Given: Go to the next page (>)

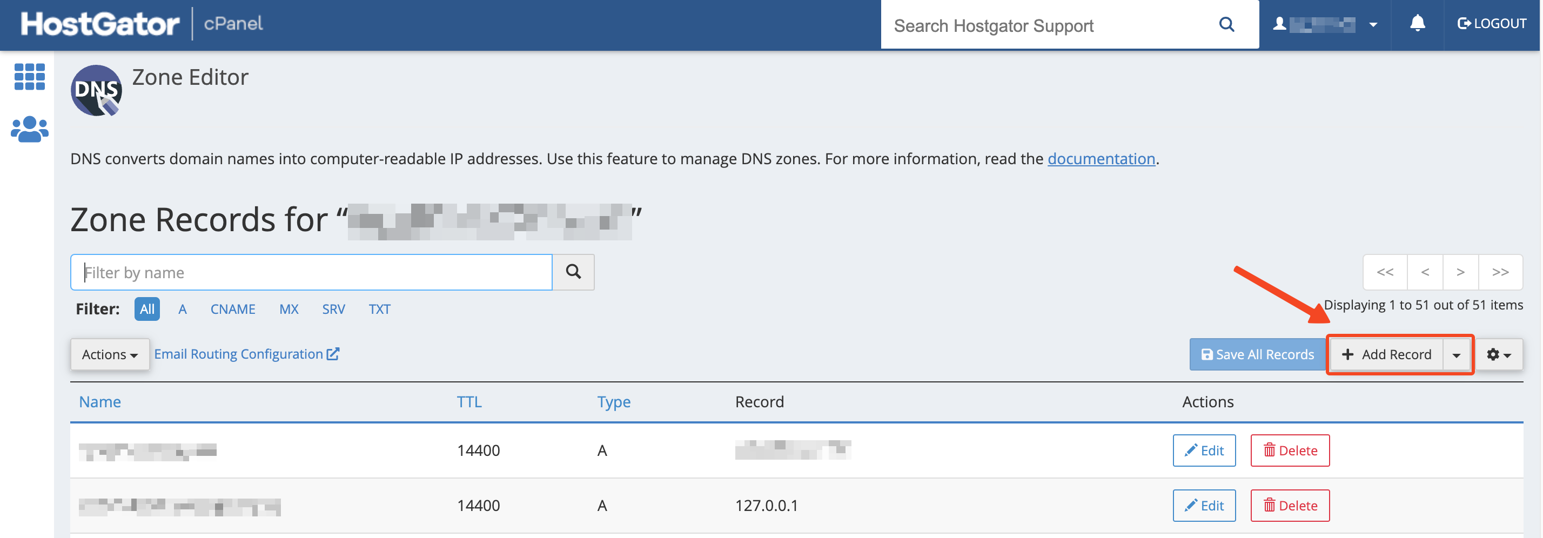Looking at the screenshot, I should point(1460,272).
